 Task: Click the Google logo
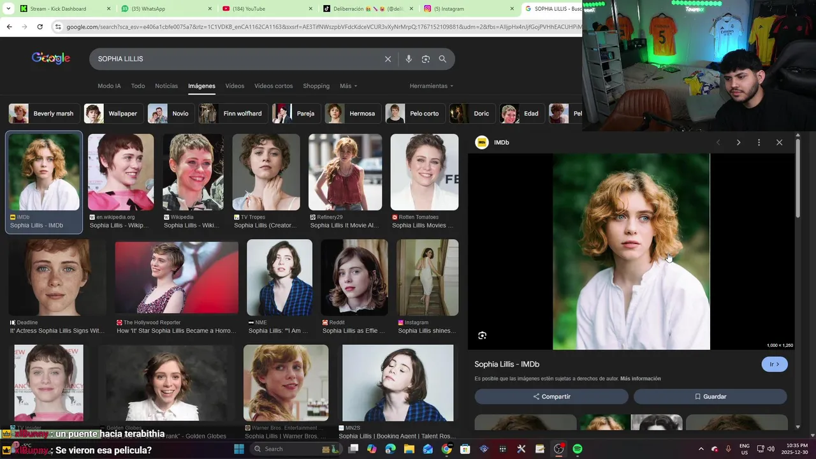click(51, 58)
